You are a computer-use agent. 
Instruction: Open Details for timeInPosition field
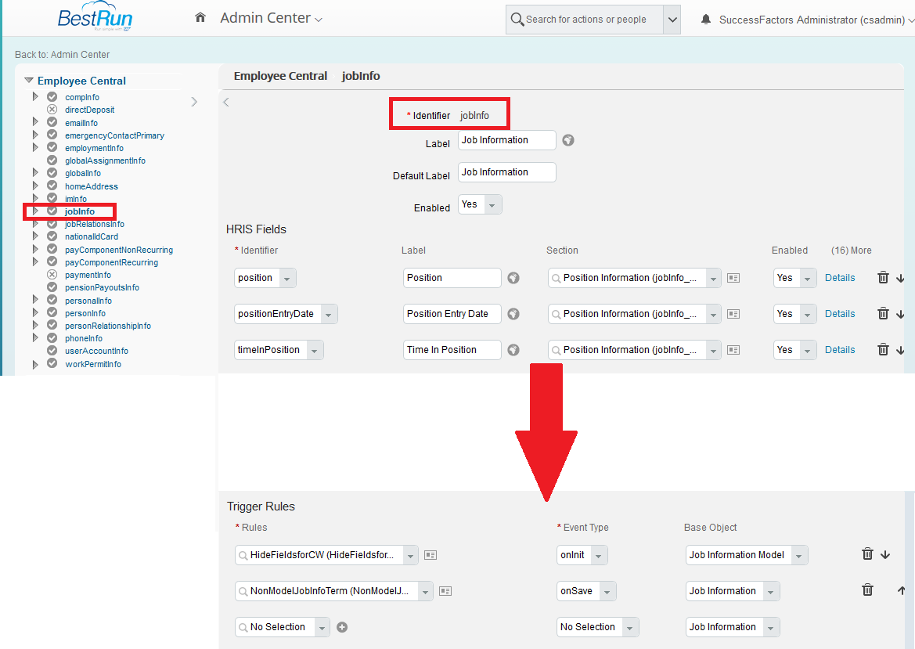point(840,350)
